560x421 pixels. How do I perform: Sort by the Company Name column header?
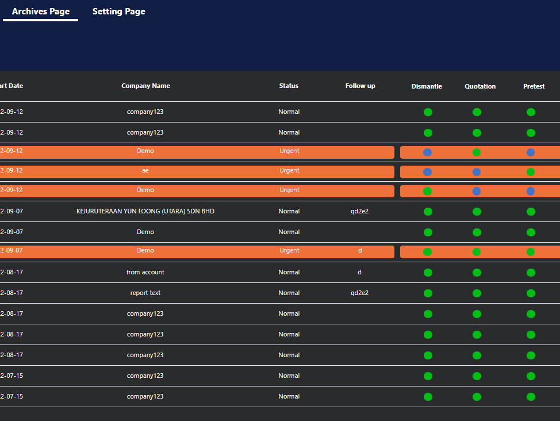[145, 86]
